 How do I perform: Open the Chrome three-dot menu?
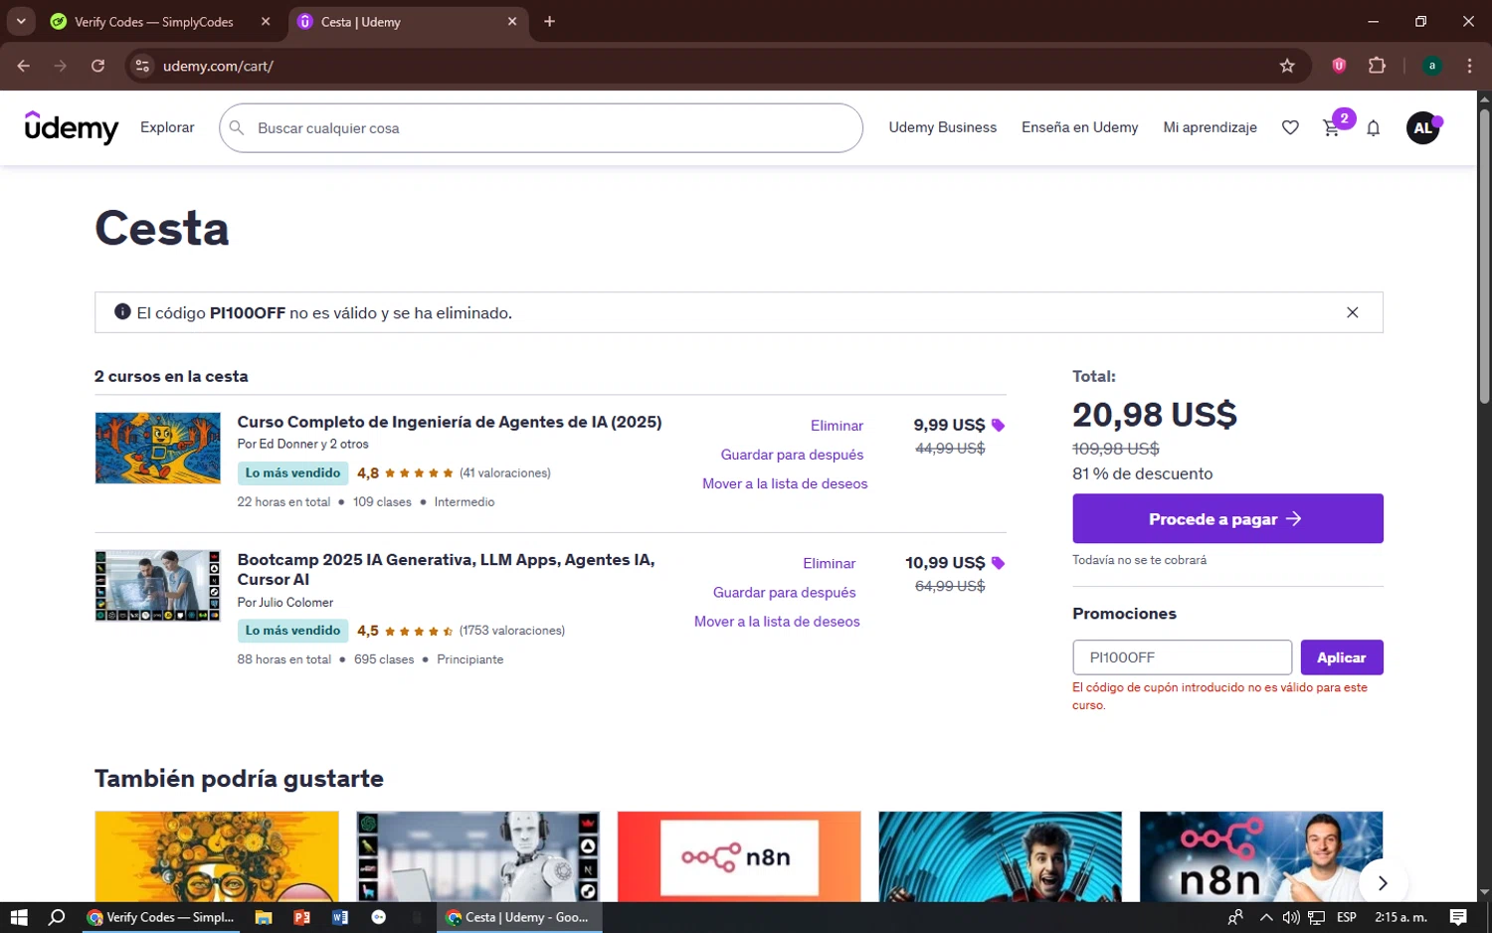tap(1469, 66)
